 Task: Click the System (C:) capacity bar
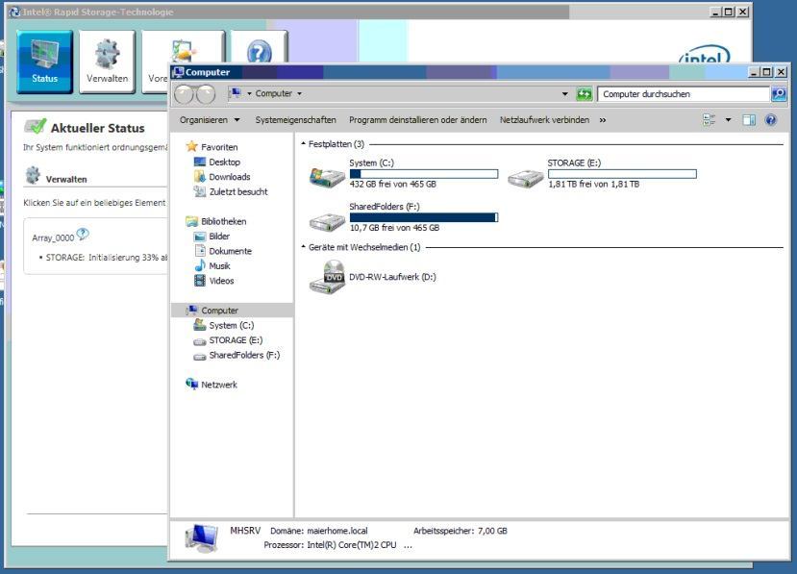(424, 174)
